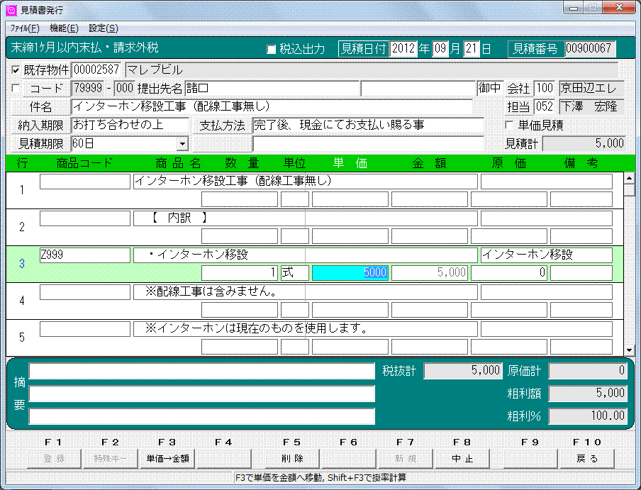641x490 pixels.
Task: Click row 3 cost field 0
Action: coord(509,272)
